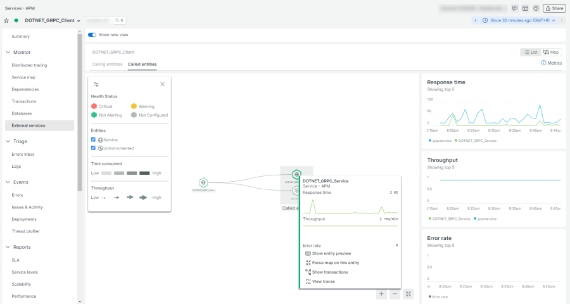Click the favorite star icon for DOTNET_GRPC_Client

[x=6, y=20]
